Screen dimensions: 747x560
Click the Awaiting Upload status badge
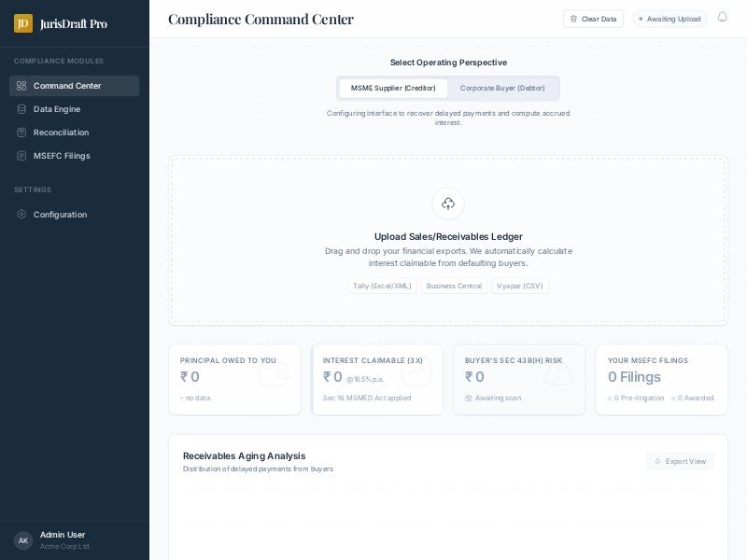(x=669, y=19)
